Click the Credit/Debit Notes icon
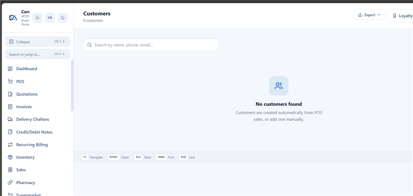This screenshot has height=196, width=413. click(10, 132)
